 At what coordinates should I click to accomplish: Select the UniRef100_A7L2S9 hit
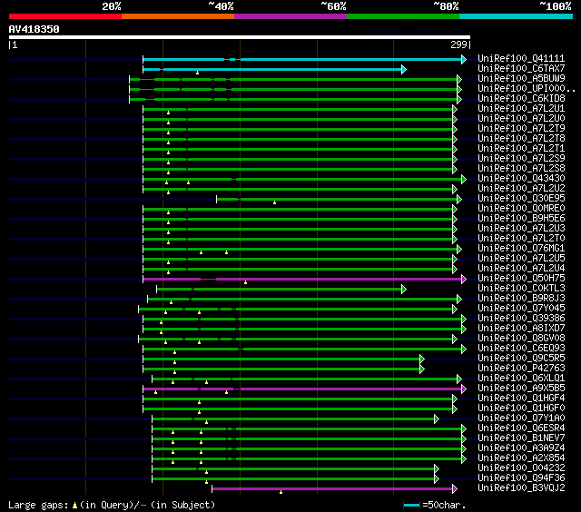coord(521,159)
